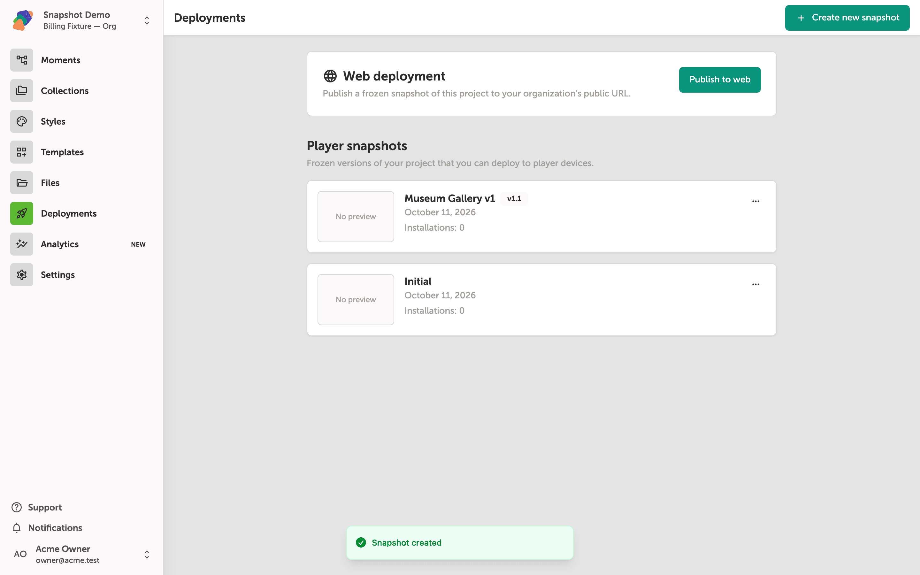
Task: Go to Templates section
Action: [x=62, y=152]
